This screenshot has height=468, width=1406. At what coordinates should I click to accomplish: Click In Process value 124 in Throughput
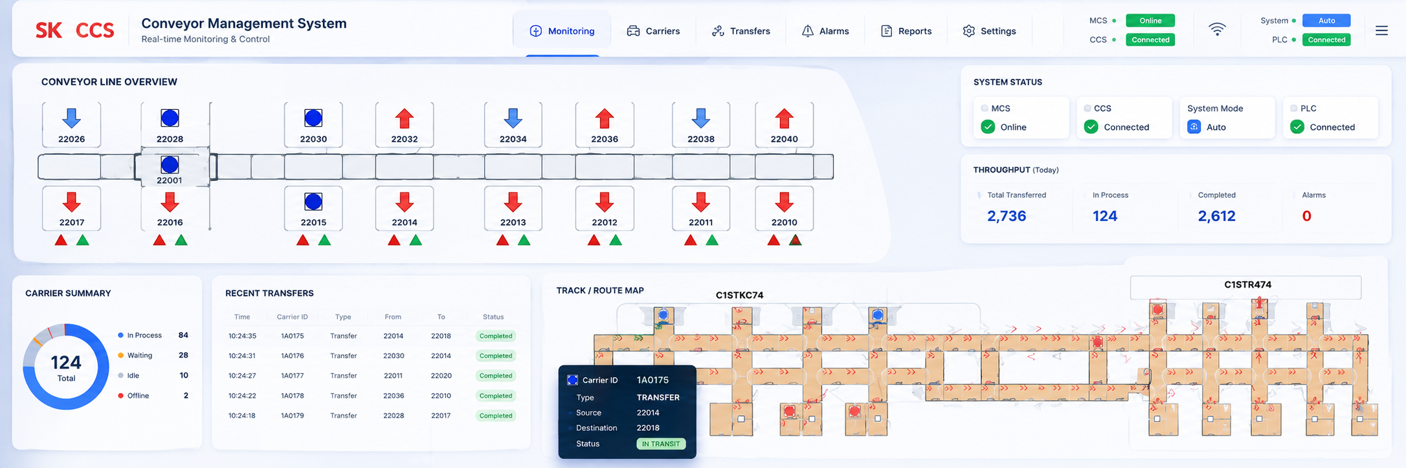point(1105,216)
